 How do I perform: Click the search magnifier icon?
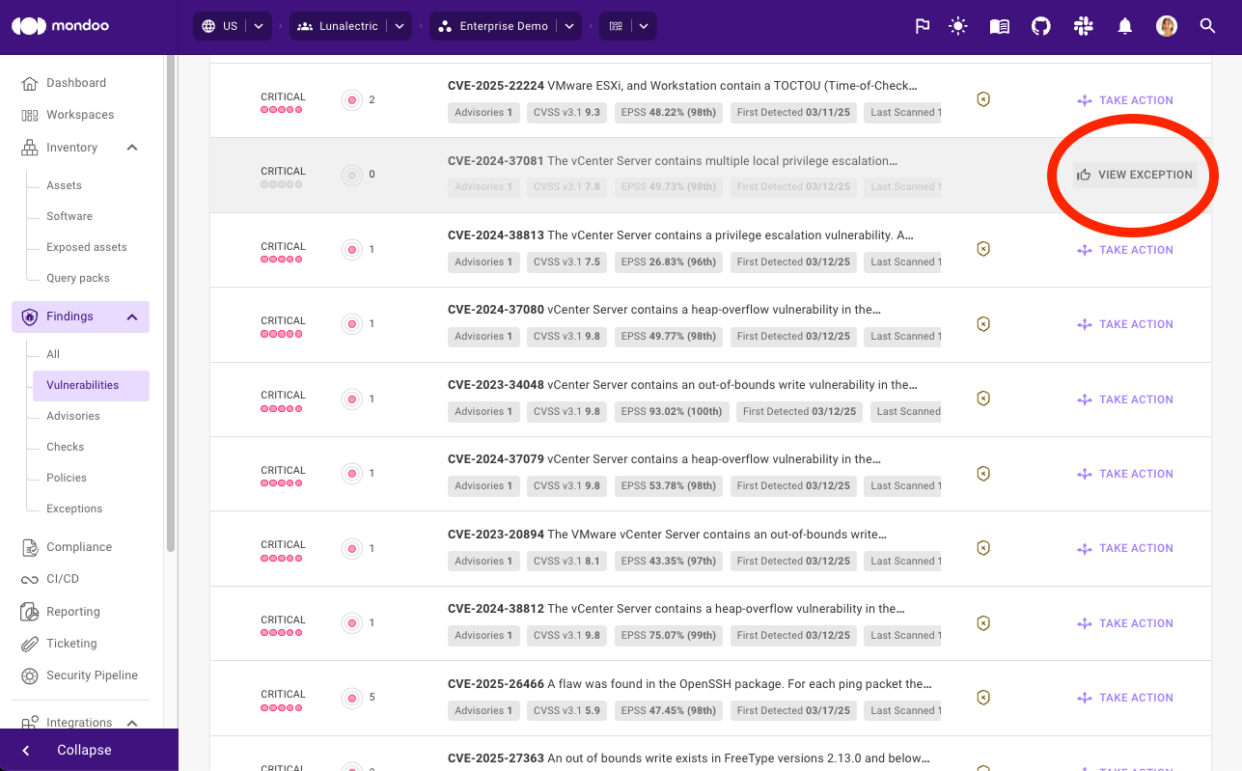(1207, 26)
